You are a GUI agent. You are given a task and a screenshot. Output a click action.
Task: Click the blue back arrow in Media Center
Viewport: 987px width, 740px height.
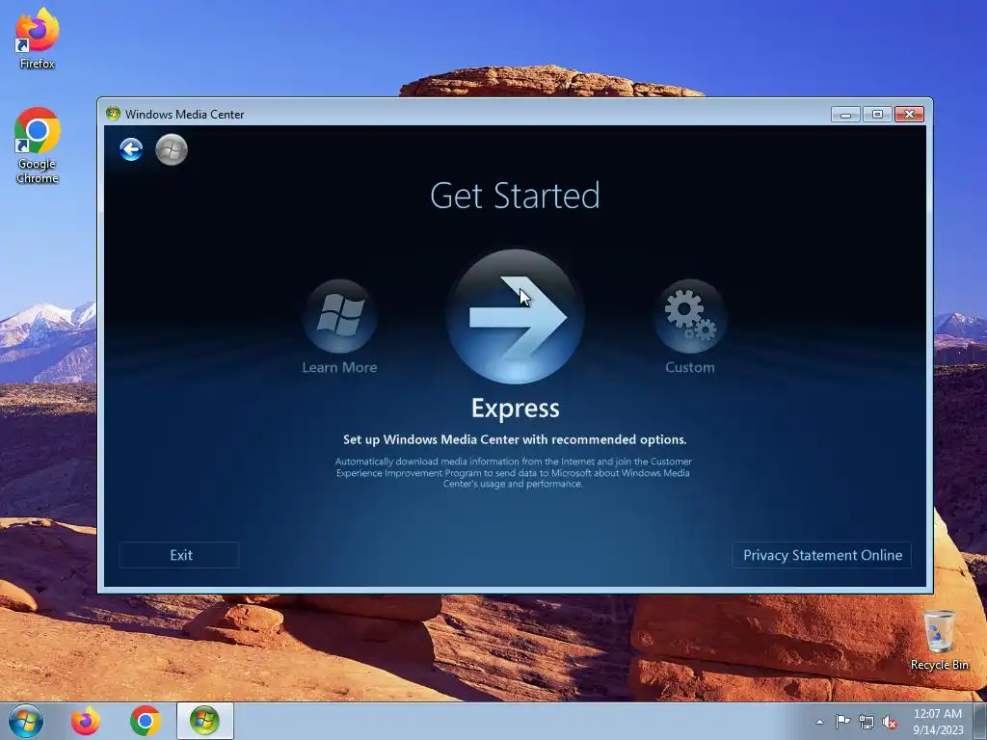pos(131,149)
